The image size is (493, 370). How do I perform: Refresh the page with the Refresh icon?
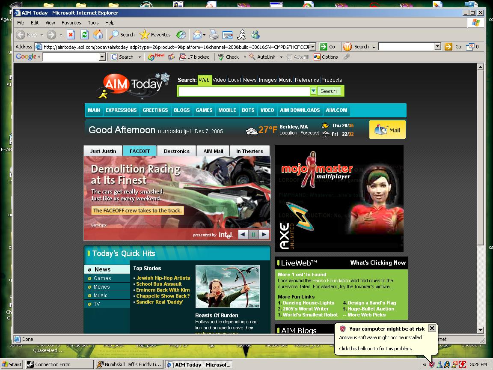[x=85, y=35]
